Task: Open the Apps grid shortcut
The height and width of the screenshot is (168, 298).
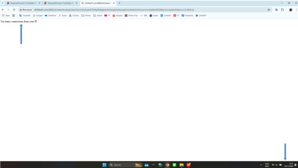Action: point(6,15)
